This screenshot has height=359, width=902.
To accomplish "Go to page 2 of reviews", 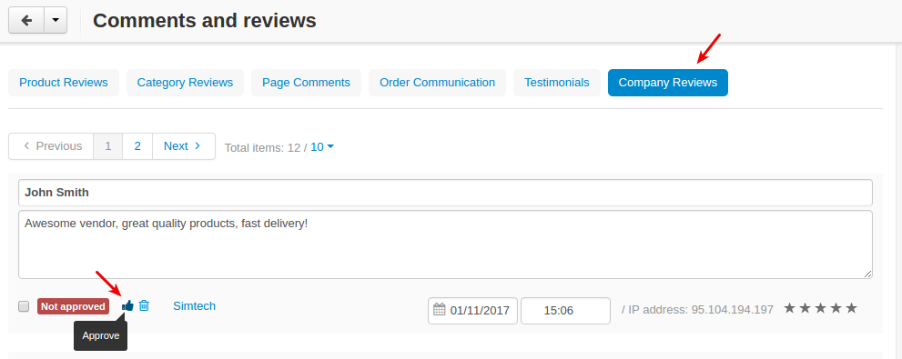I will pos(137,146).
